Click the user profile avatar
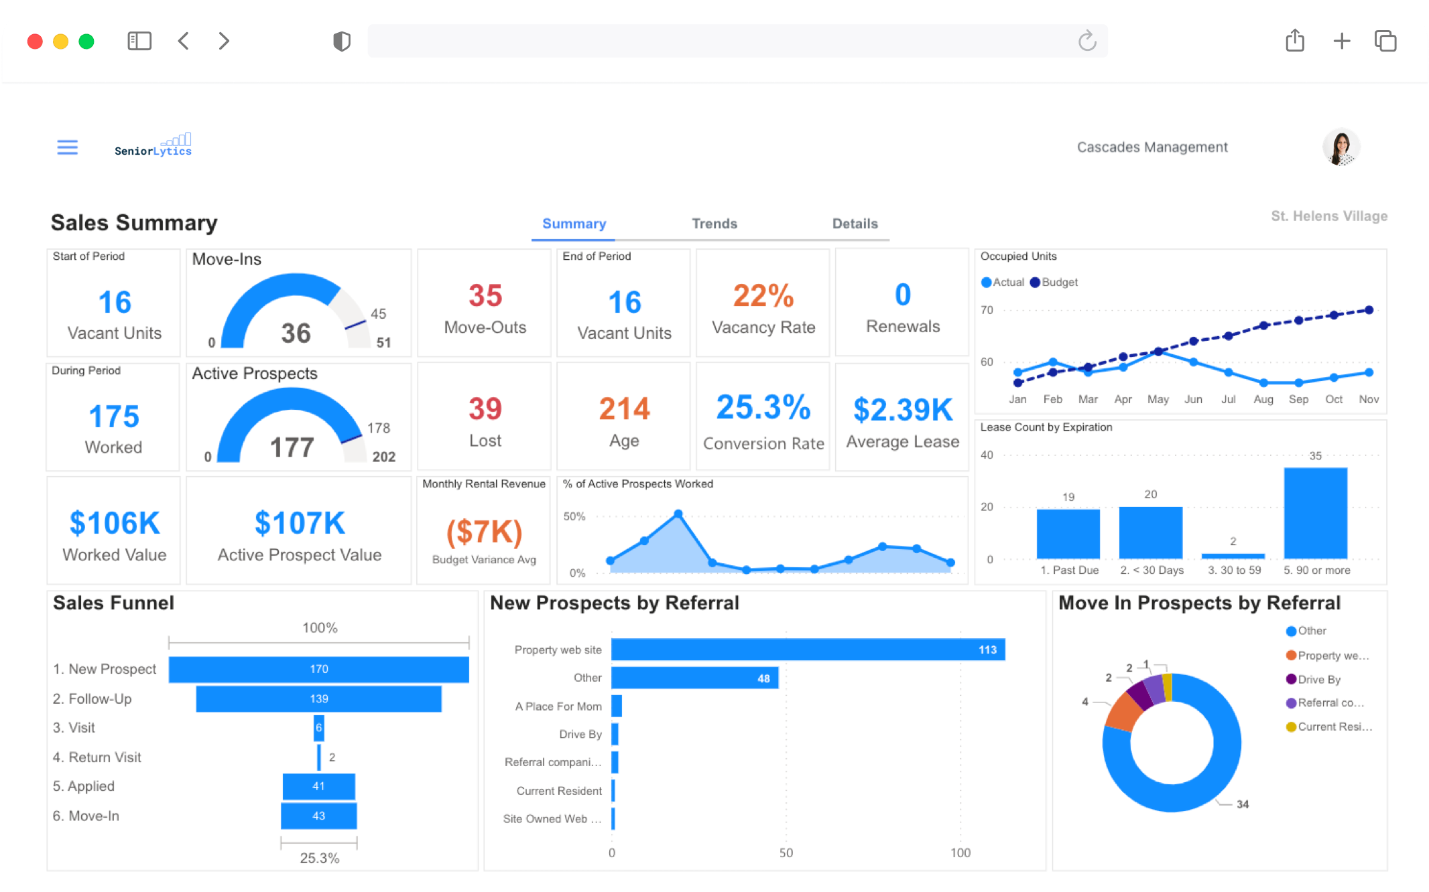Image resolution: width=1429 pixels, height=892 pixels. pos(1341,147)
